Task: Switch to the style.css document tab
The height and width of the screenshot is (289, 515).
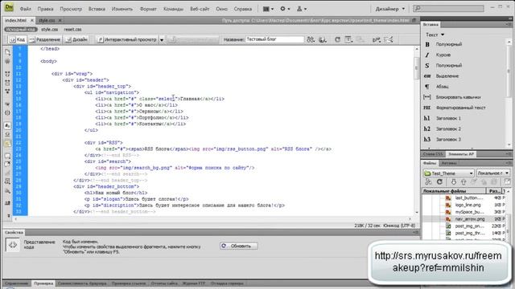Action: pyautogui.click(x=47, y=20)
